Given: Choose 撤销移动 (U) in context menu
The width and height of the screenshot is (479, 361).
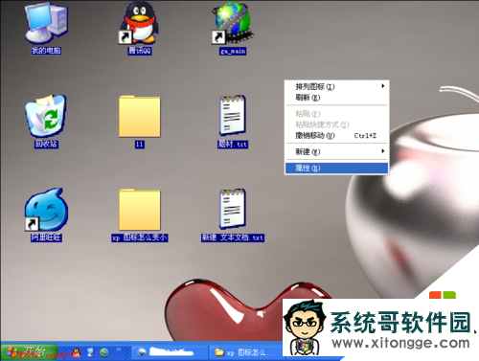Looking at the screenshot, I should point(336,136).
